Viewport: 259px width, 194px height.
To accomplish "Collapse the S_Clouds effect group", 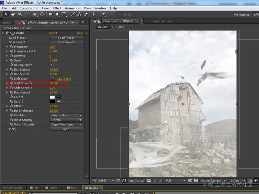I will click(3, 33).
